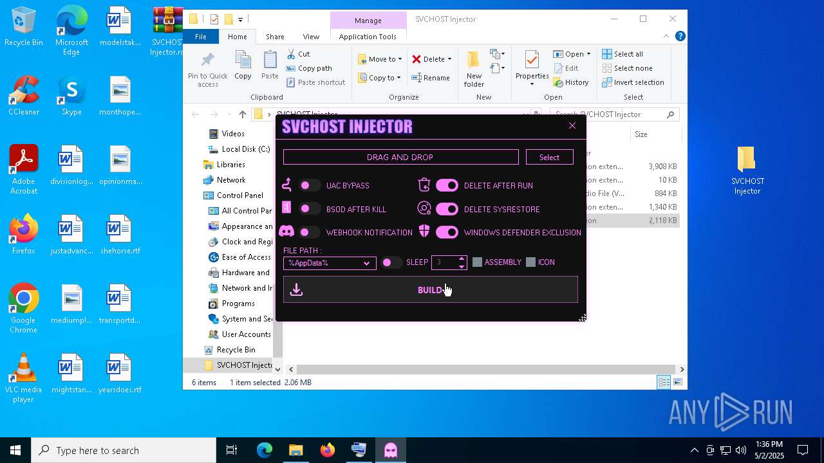Screen dimensions: 824x463
Task: Open the File tab in Explorer
Action: [201, 37]
